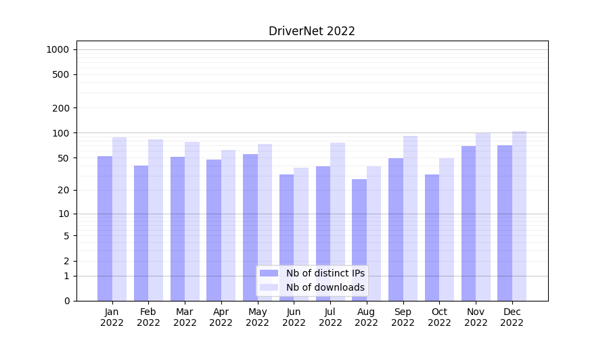Image resolution: width=609 pixels, height=338 pixels.
Task: Click the 'Nb of downloads' legend swatch
Action: 269,287
